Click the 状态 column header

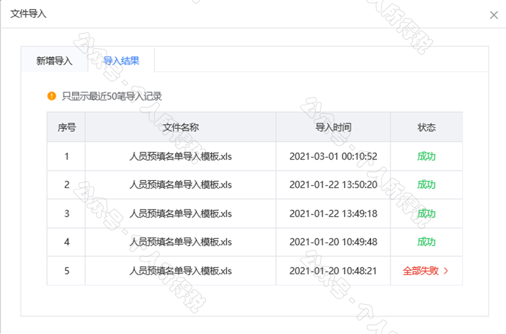point(426,127)
